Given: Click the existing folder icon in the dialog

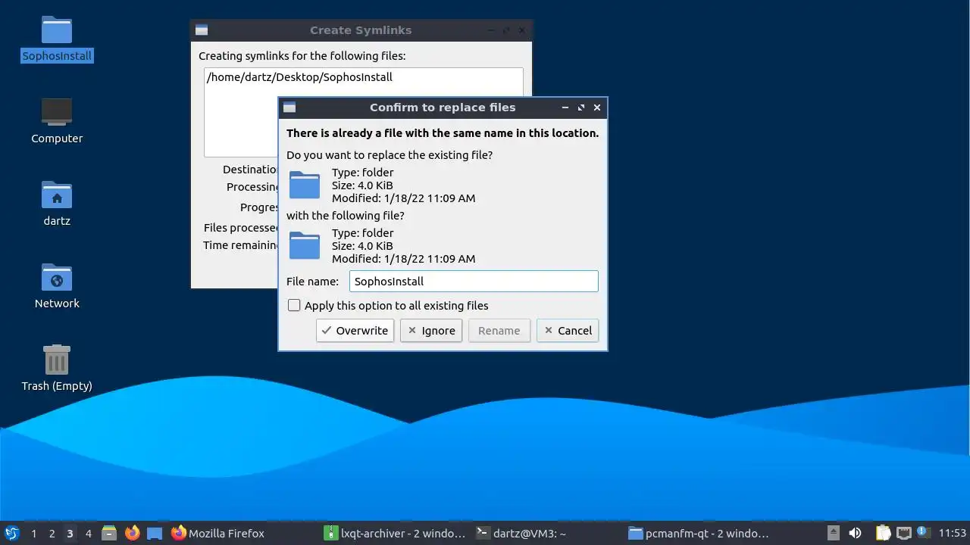Looking at the screenshot, I should pos(305,185).
